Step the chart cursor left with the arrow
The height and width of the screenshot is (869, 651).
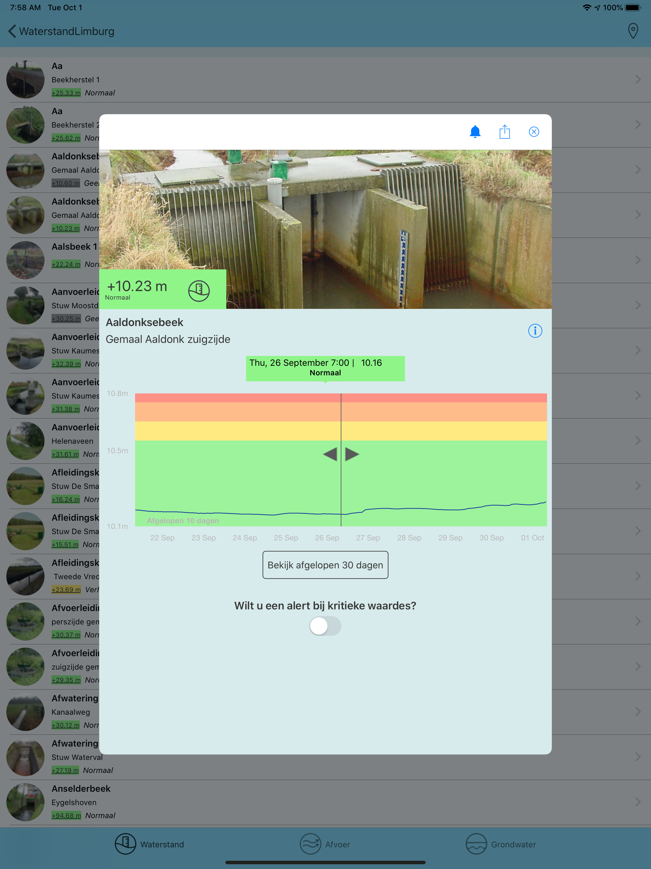(x=330, y=454)
